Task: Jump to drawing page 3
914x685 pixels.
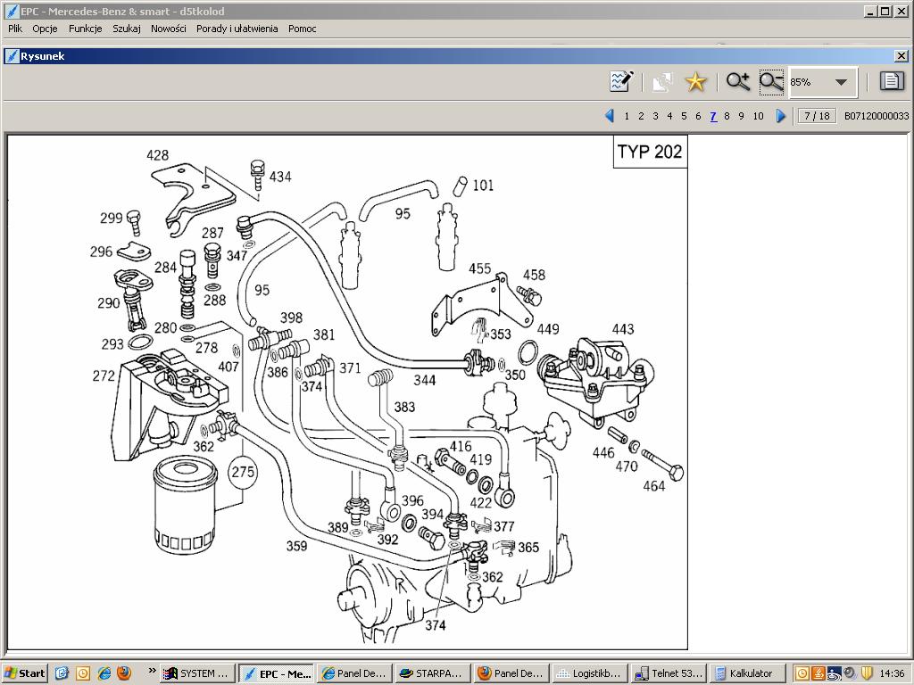Action: coord(655,116)
